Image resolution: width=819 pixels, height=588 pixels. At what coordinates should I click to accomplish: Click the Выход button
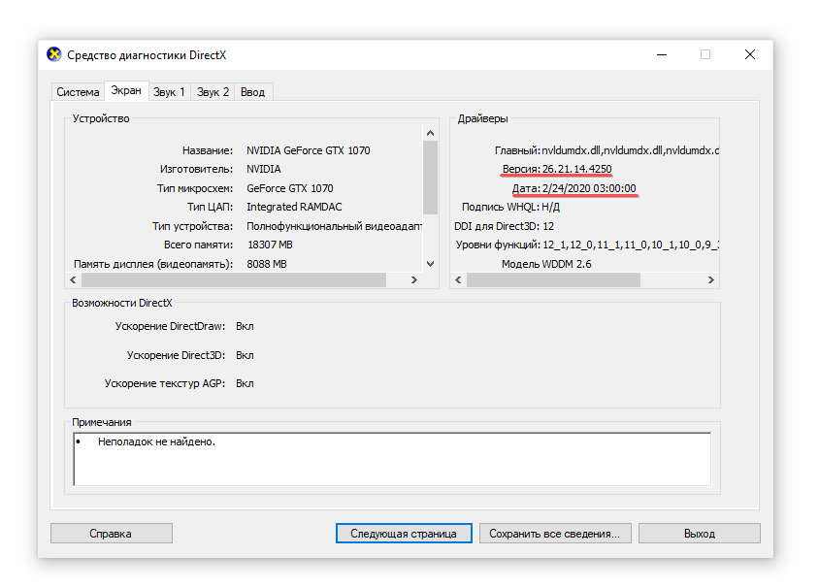[700, 533]
